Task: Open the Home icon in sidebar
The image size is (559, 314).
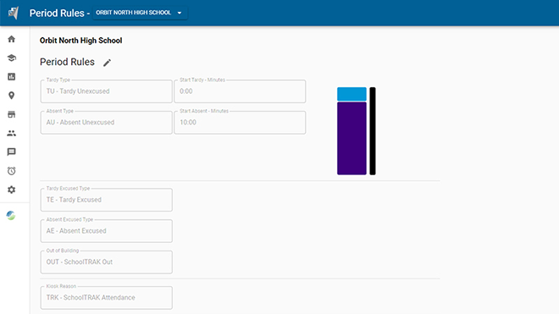Action: (11, 39)
